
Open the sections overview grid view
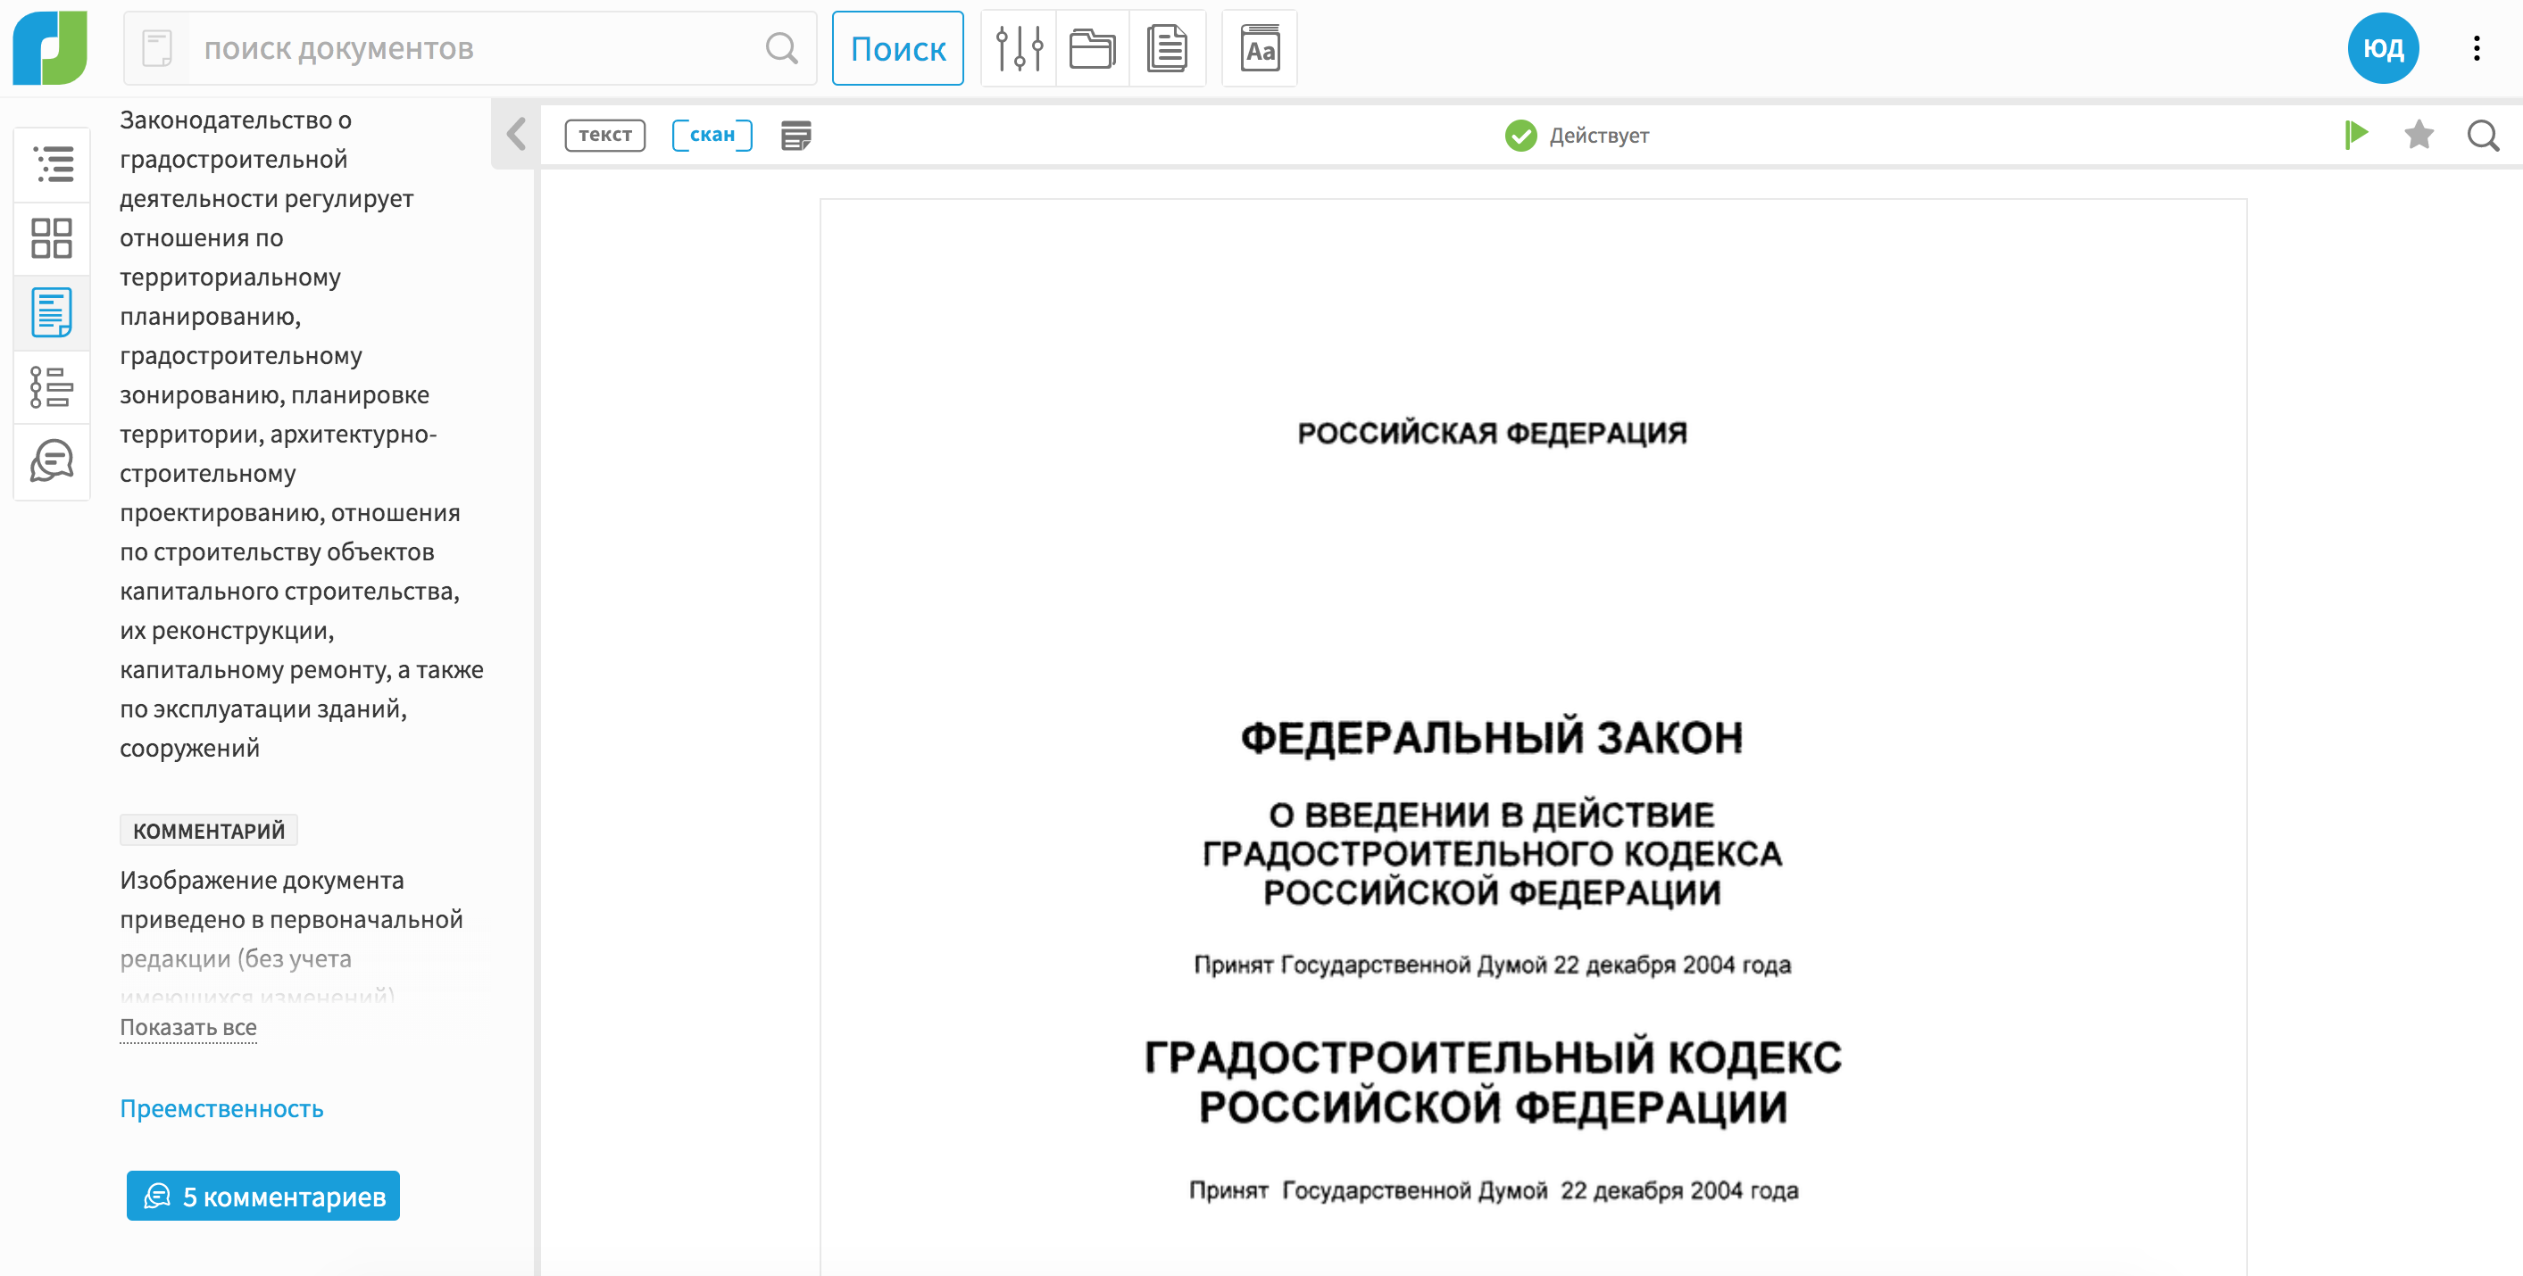[x=51, y=238]
